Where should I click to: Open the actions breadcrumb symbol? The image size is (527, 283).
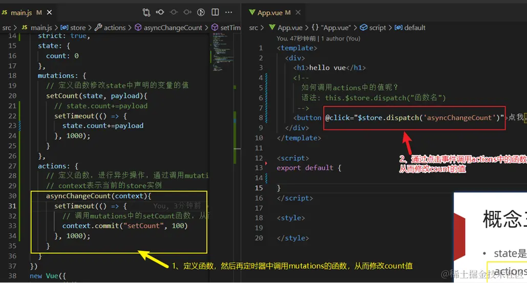114,28
